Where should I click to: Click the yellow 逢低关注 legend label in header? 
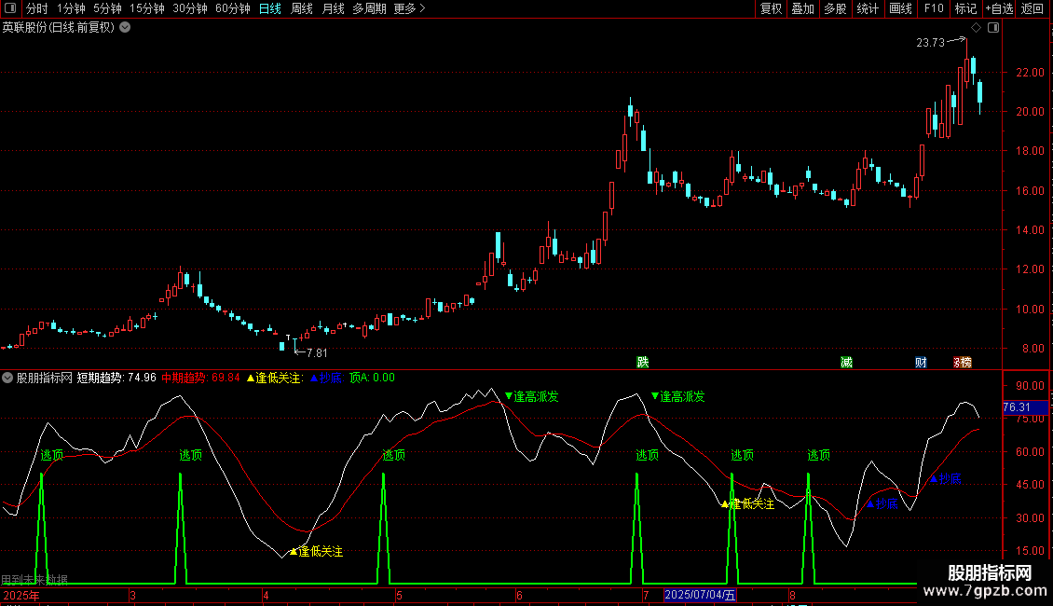(x=275, y=378)
